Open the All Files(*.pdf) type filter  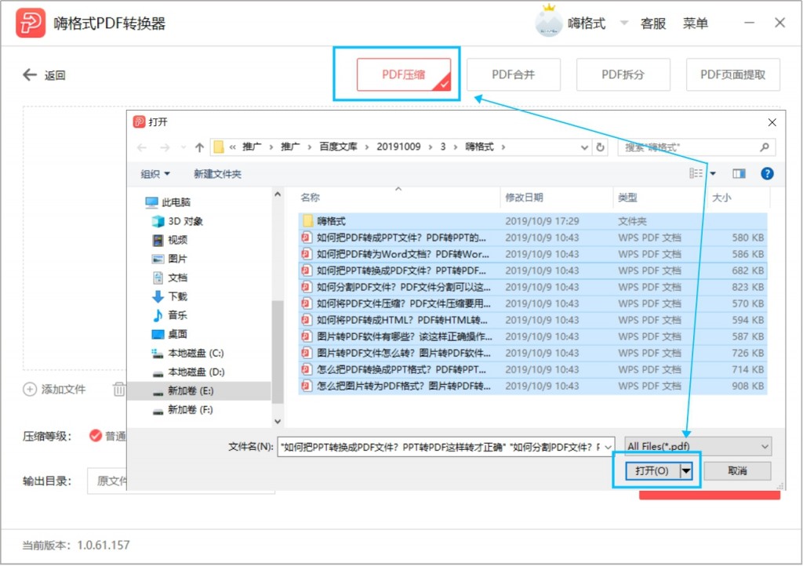tap(698, 446)
